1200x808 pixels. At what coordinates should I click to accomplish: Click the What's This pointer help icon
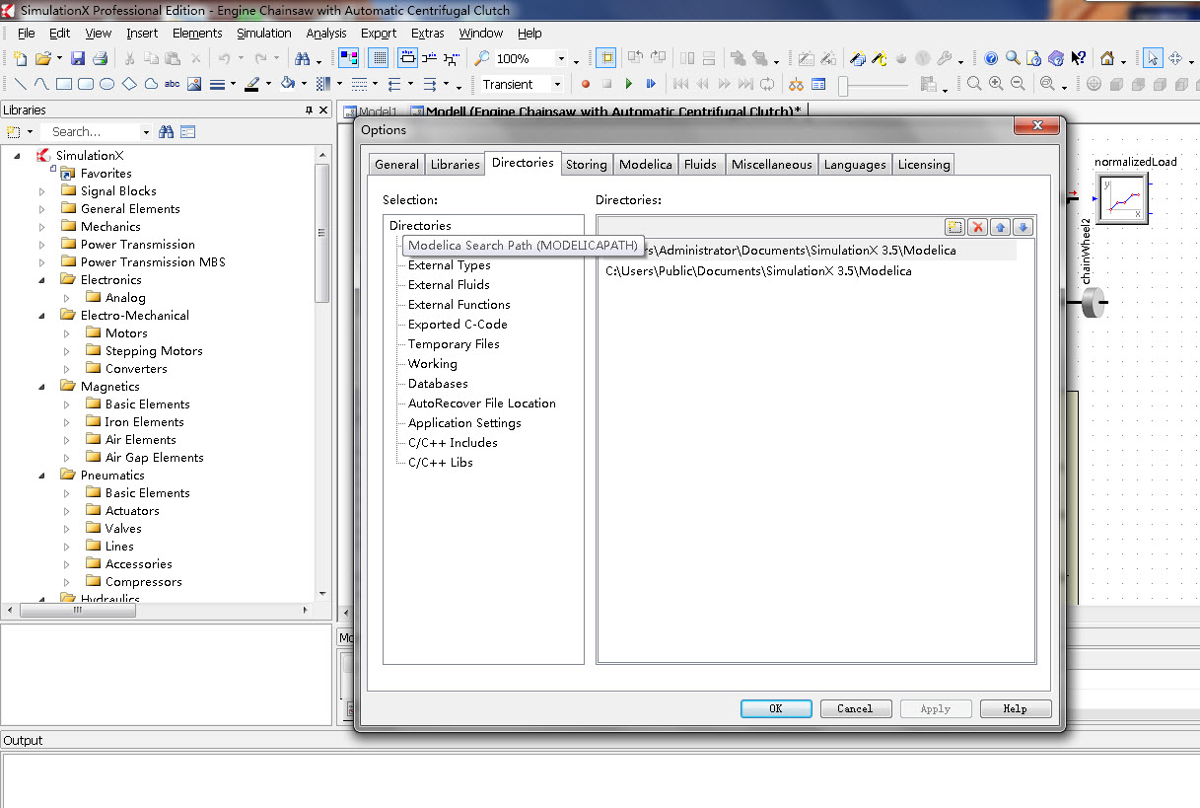coord(1078,59)
